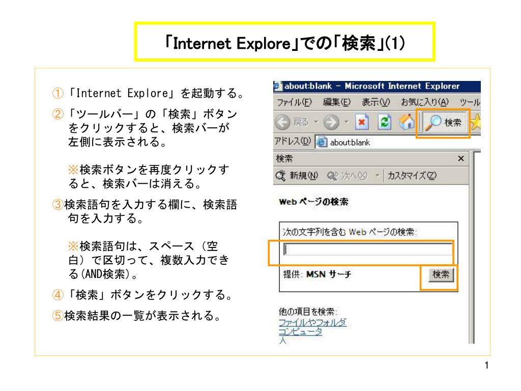Click 新規(N) in the search bar

coord(297,175)
